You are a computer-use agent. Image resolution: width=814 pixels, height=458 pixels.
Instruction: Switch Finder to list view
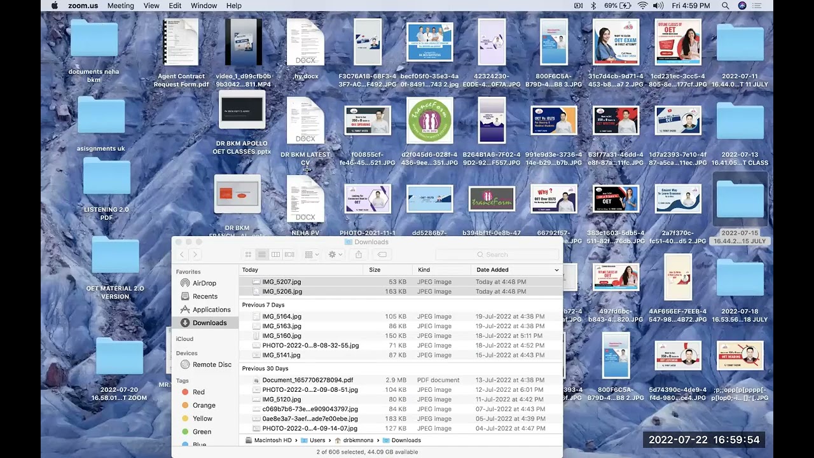click(x=261, y=254)
